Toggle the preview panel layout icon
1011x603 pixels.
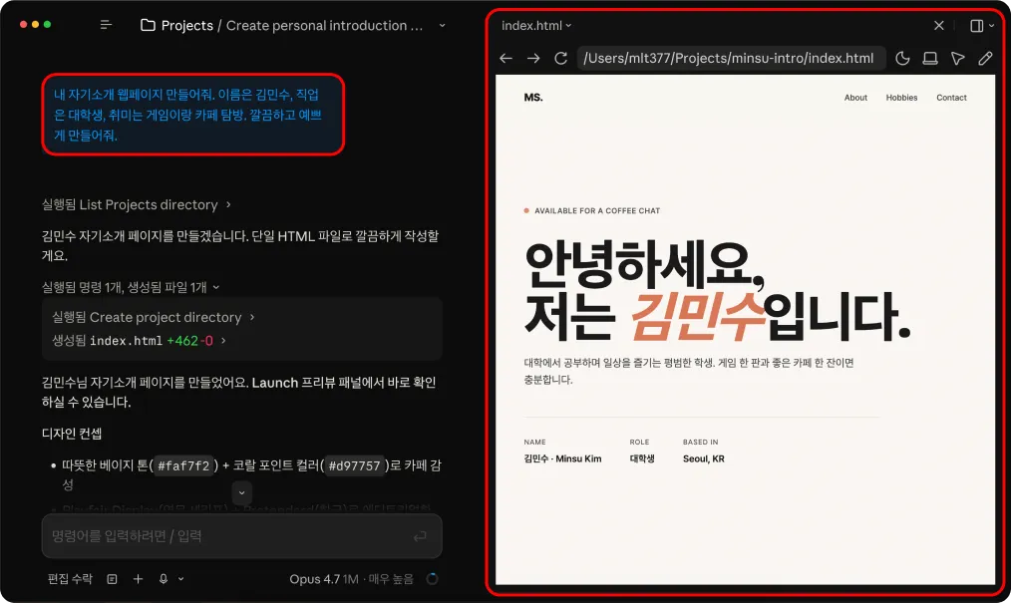pyautogui.click(x=977, y=26)
